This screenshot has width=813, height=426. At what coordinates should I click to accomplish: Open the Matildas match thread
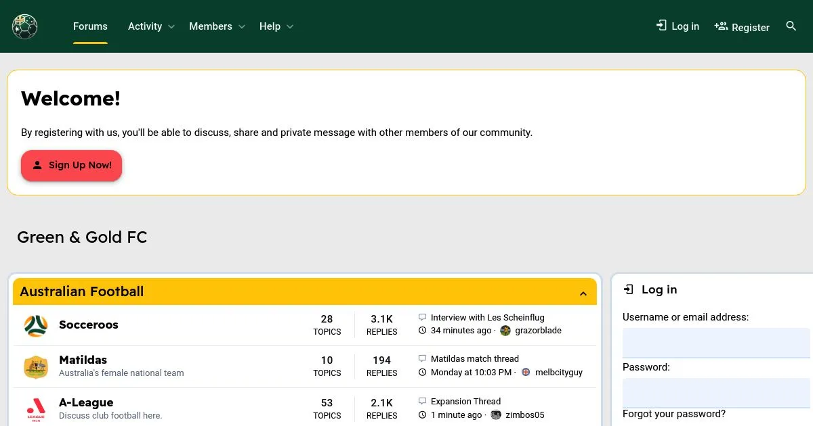(475, 358)
